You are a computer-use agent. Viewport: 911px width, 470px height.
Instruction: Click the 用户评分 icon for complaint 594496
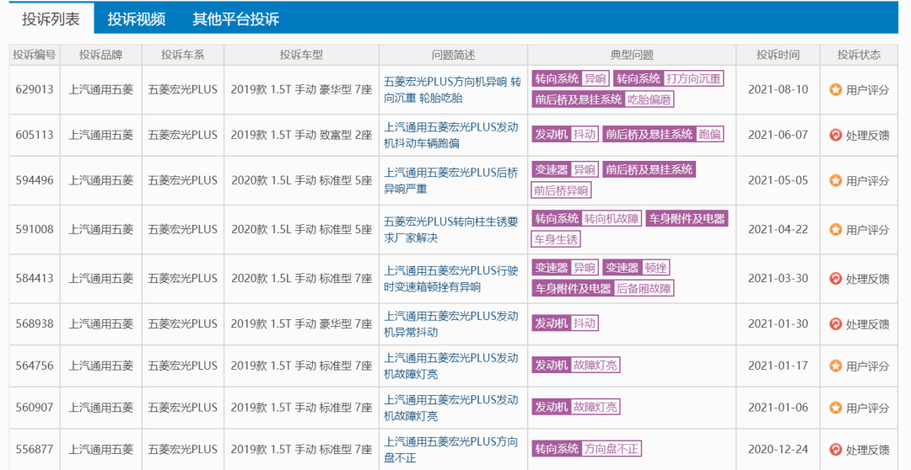click(x=835, y=180)
